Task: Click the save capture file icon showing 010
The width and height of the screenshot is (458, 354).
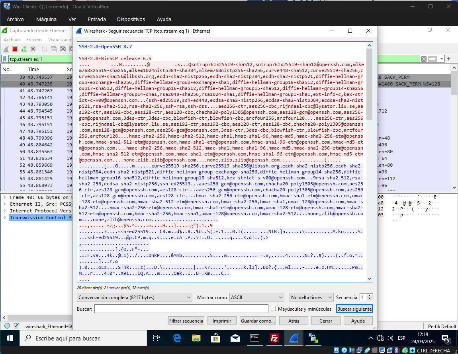Action: (x=54, y=49)
